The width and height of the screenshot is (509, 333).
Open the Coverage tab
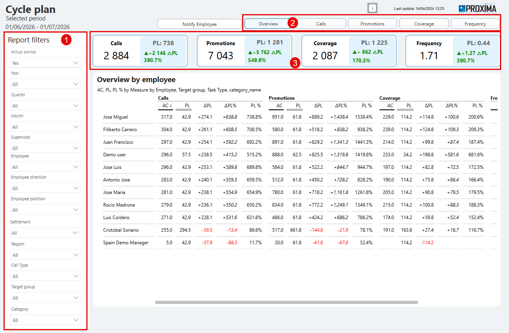coord(424,24)
